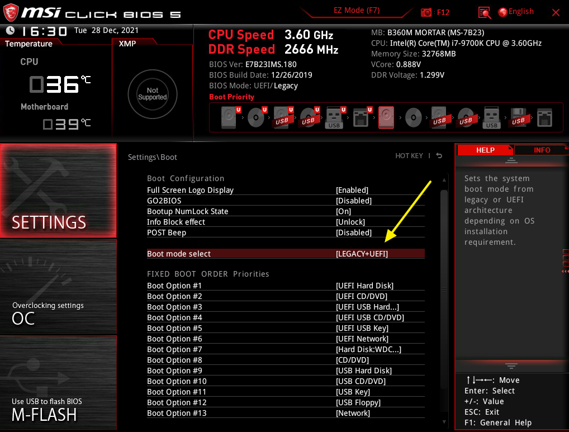569x432 pixels.
Task: Click the UEFI USB key boot icon
Action: click(336, 117)
